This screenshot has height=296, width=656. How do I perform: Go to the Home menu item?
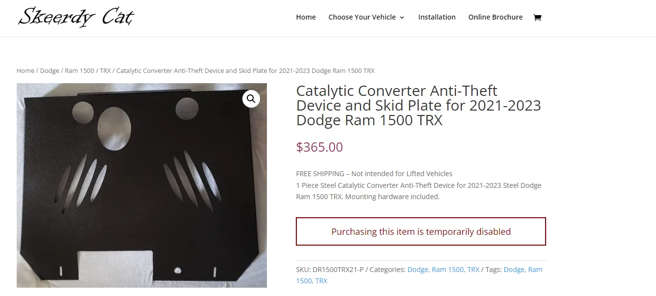306,17
